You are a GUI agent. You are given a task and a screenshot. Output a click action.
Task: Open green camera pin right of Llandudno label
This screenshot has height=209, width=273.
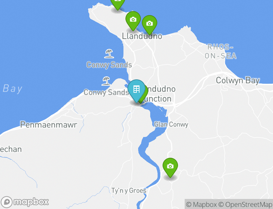[150, 25]
